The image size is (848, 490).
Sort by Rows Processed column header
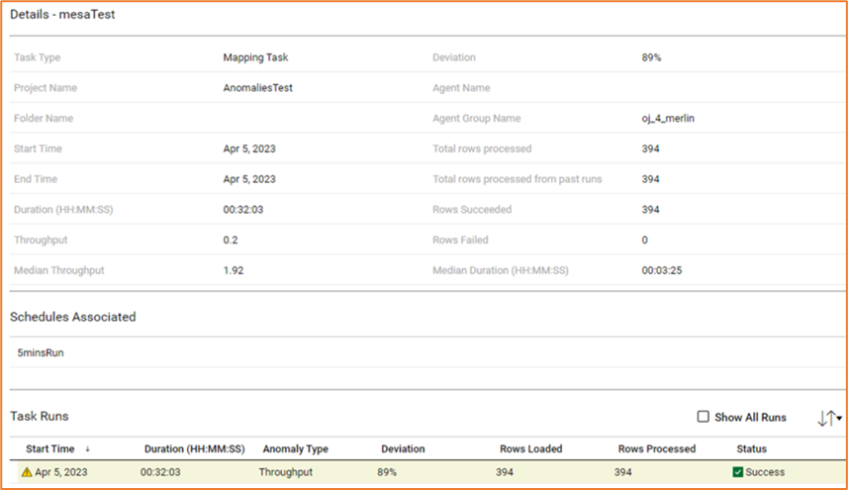[657, 448]
